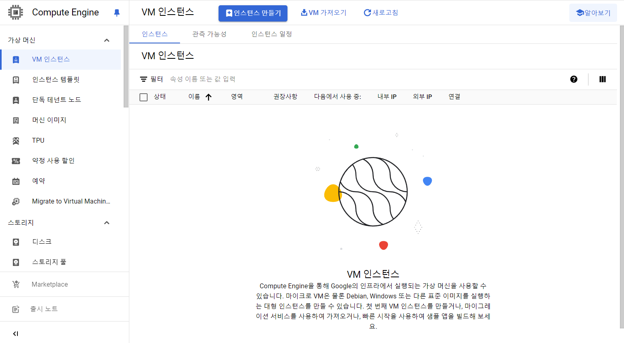Click the 권장사항 column header
The image size is (624, 343).
pyautogui.click(x=285, y=97)
